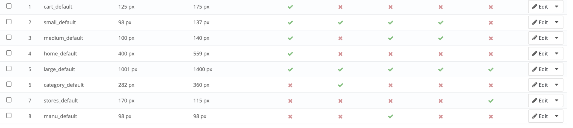
Task: Click the green checkmark in cart_default row
Action: tap(290, 7)
